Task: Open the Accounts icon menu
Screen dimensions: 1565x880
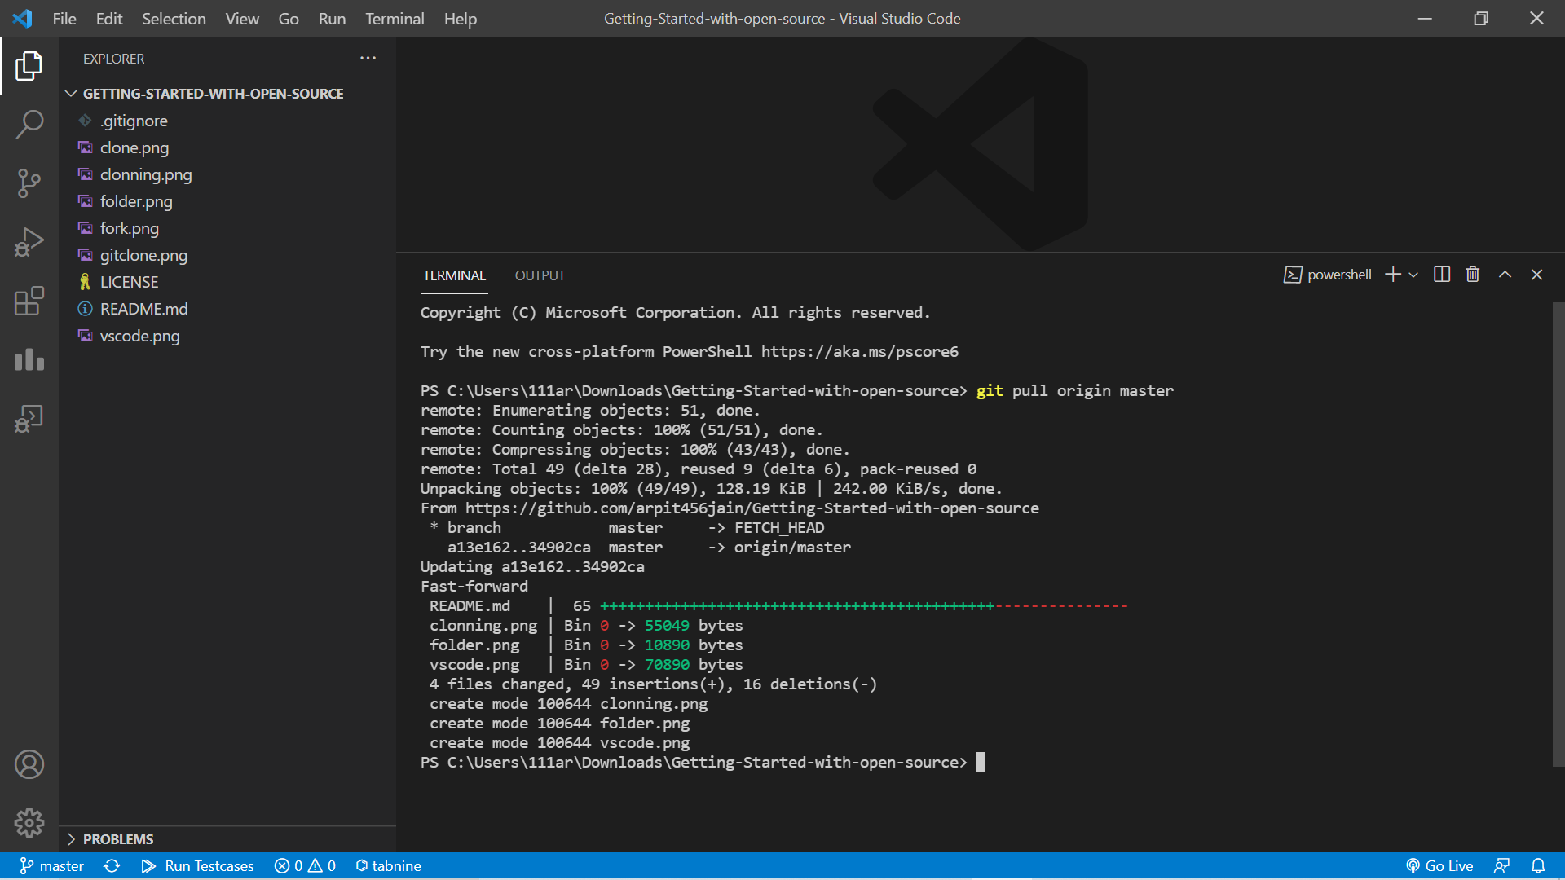Action: click(x=29, y=764)
